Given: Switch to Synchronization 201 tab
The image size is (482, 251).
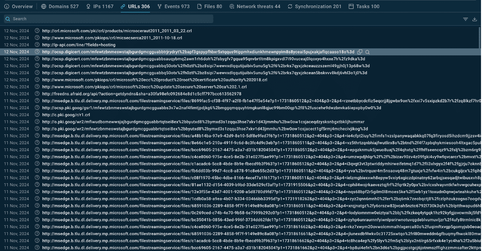Looking at the screenshot, I should pyautogui.click(x=314, y=6).
